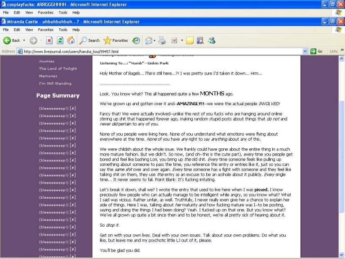
Task: Click the cosplayfucks window title bar icon
Action: coord(3,4)
